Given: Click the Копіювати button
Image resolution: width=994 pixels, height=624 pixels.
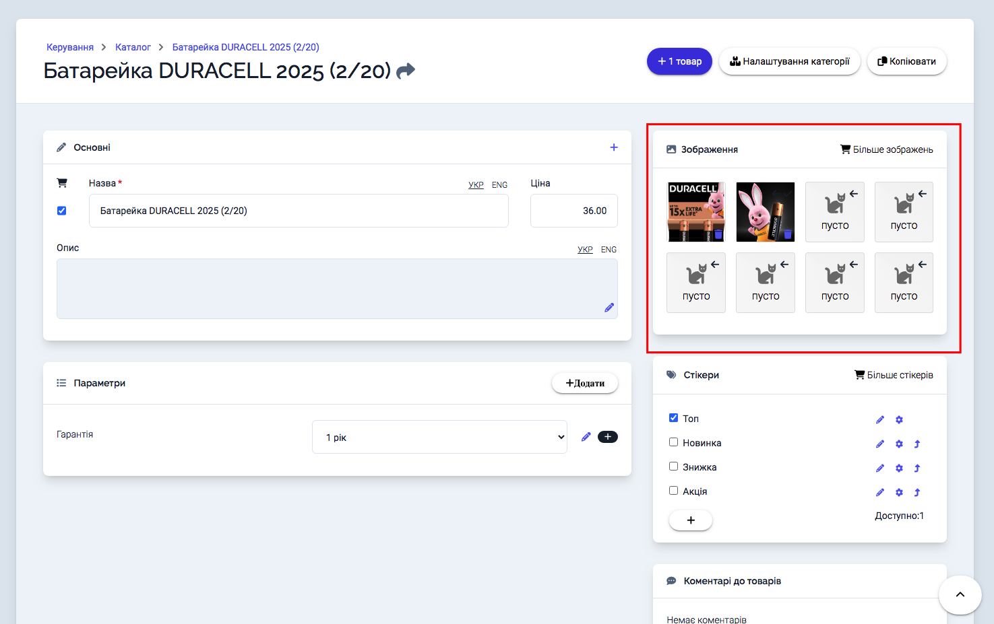Looking at the screenshot, I should point(907,61).
